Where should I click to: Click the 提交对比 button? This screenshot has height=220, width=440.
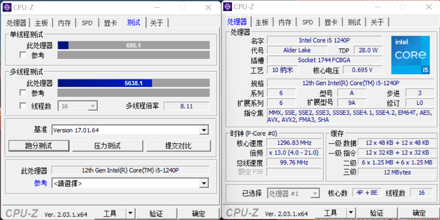point(178,146)
